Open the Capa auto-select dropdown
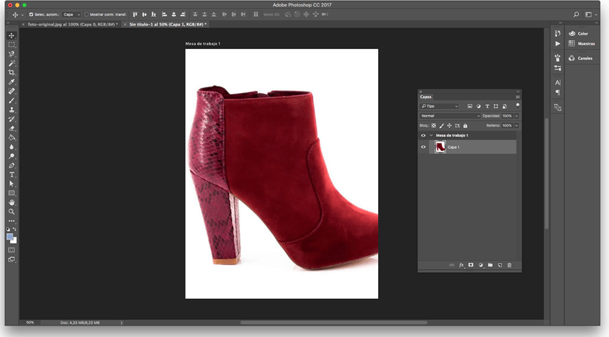This screenshot has width=609, height=337. [x=71, y=14]
